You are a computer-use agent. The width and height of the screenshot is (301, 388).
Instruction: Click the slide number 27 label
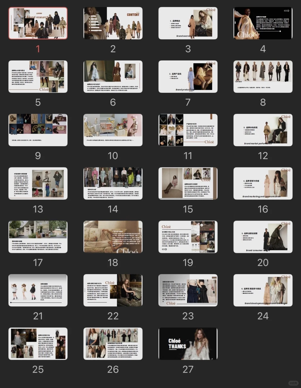point(188,369)
